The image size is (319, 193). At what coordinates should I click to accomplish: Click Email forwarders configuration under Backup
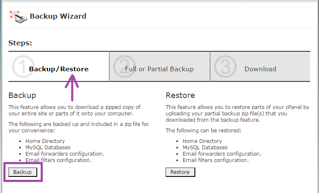(x=65, y=154)
